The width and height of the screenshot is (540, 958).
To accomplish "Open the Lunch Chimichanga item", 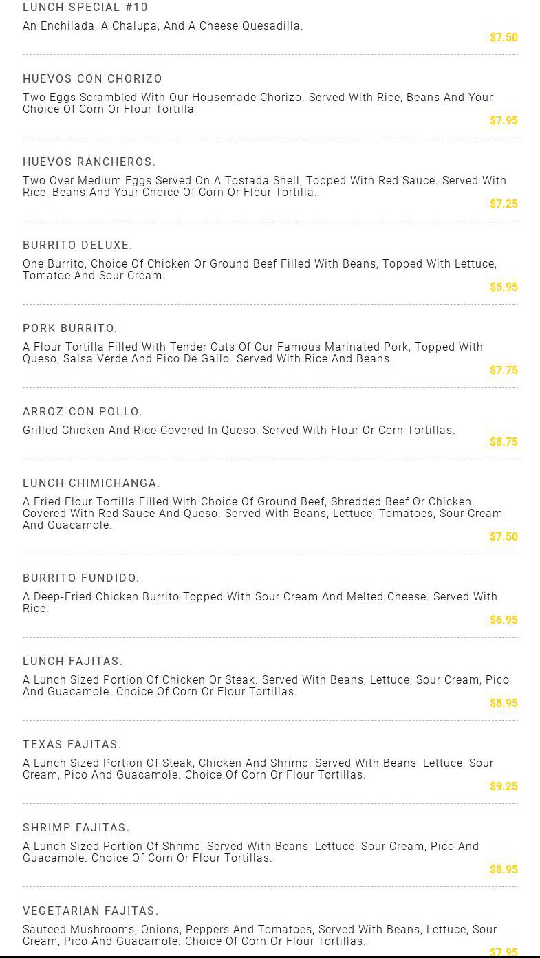I will 91,483.
